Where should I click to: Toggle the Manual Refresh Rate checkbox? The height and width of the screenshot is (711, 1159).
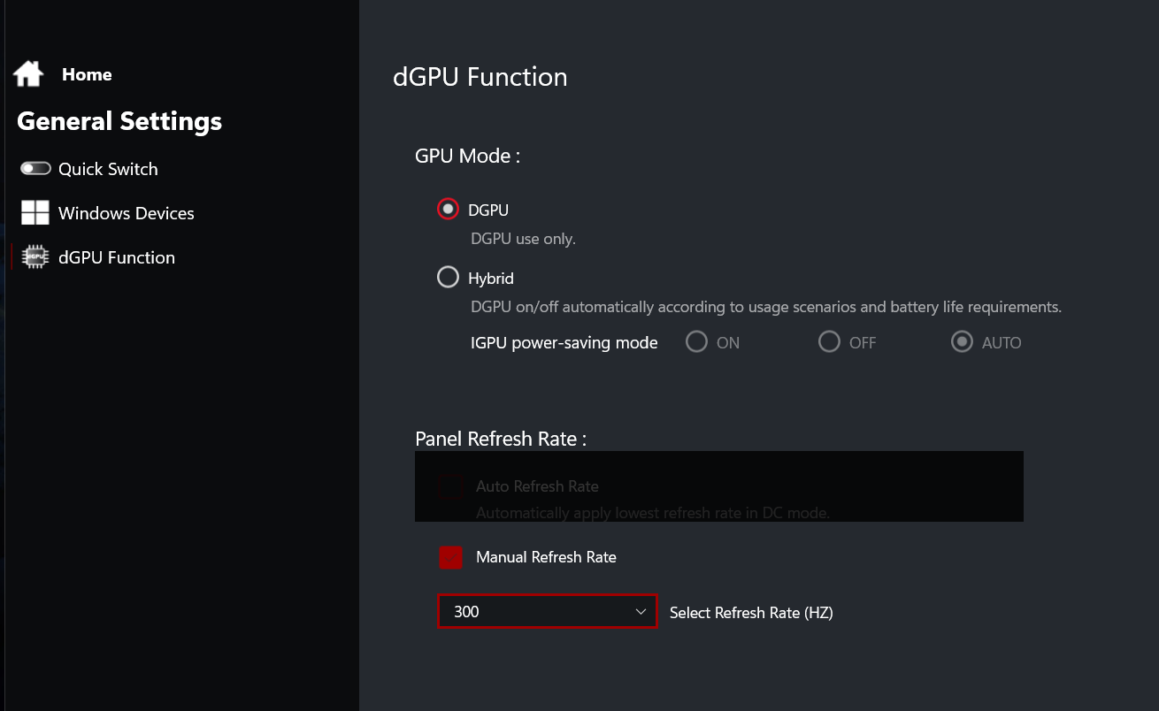tap(450, 558)
